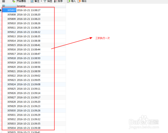Select ID cell 305811

(x=9, y=27)
